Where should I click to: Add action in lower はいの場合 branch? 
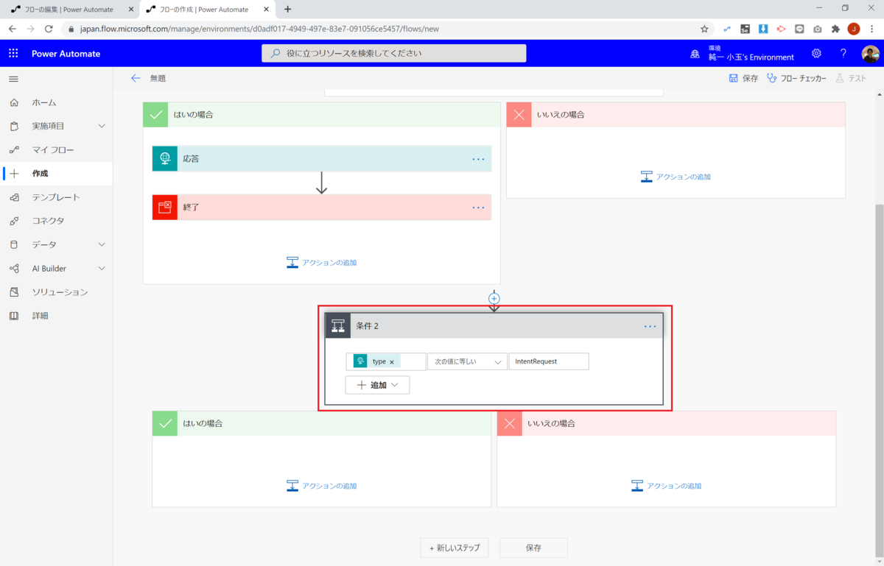(321, 486)
